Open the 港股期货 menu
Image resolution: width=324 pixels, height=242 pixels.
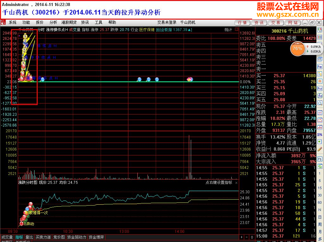[x=69, y=22]
